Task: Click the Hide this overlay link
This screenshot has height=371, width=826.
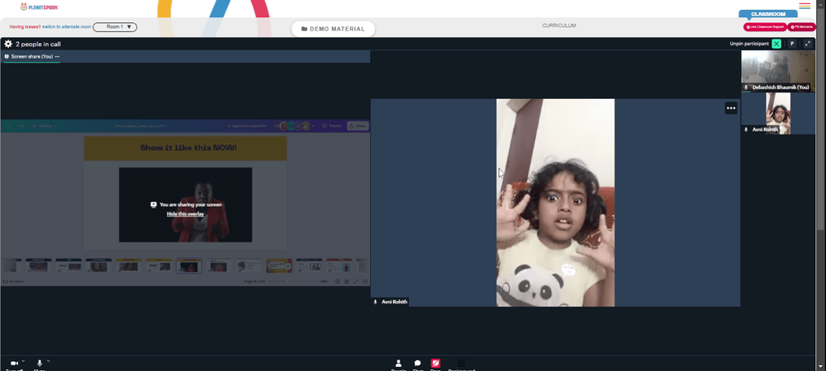Action: (185, 214)
